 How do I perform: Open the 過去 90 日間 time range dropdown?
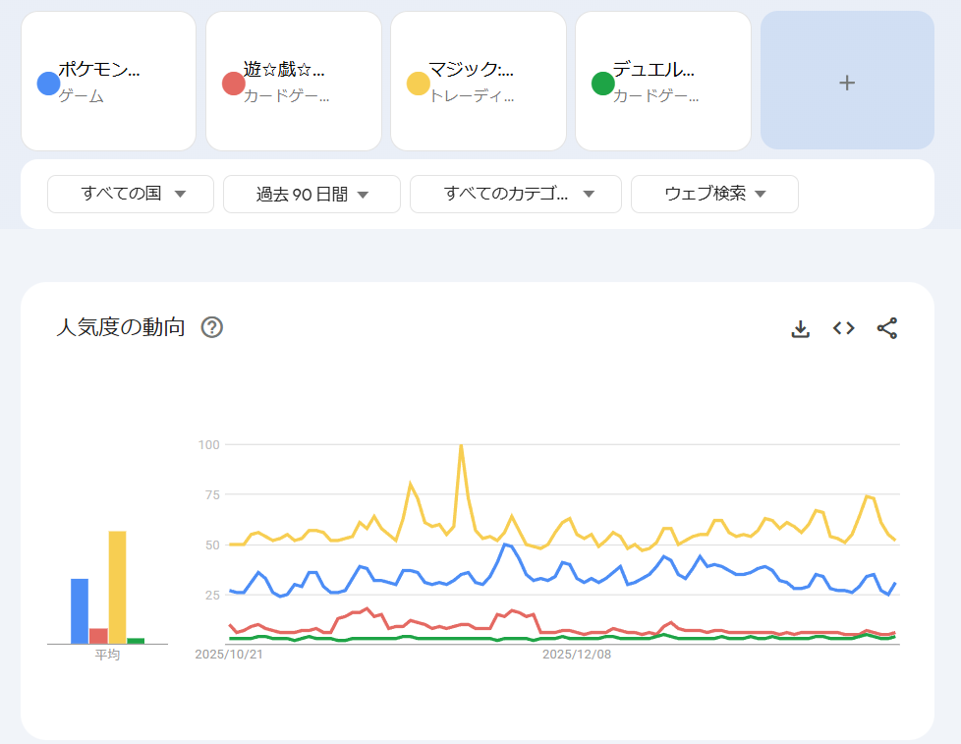(x=311, y=194)
